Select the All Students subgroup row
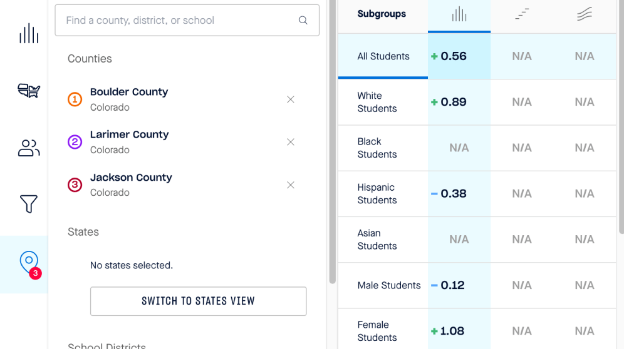Screen dimensions: 624x349 [x=477, y=56]
